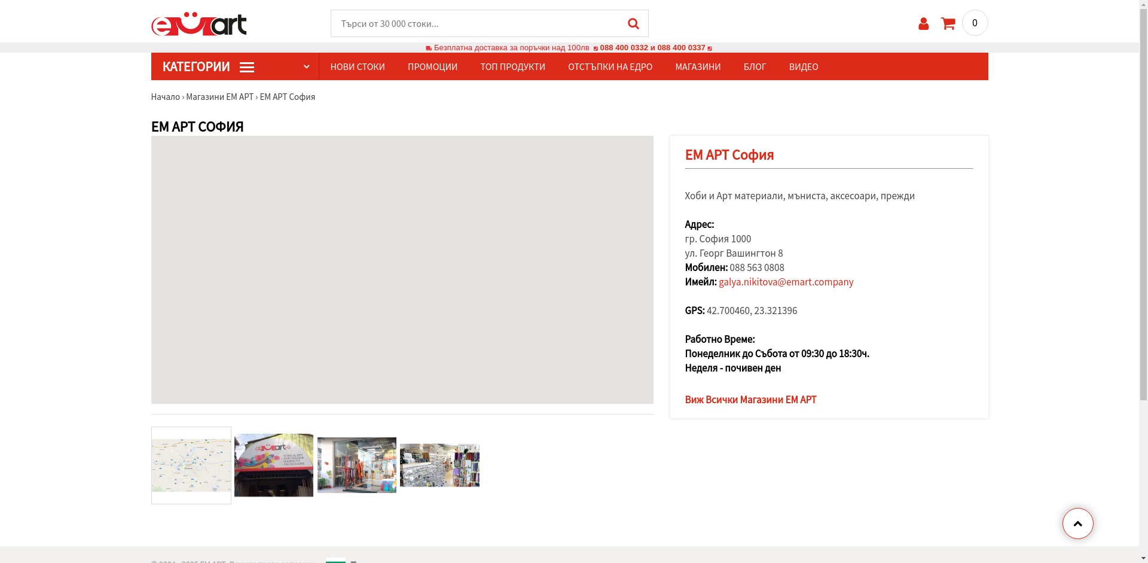Click the scroll-to-top arrow button
The height and width of the screenshot is (563, 1148).
coord(1077,524)
